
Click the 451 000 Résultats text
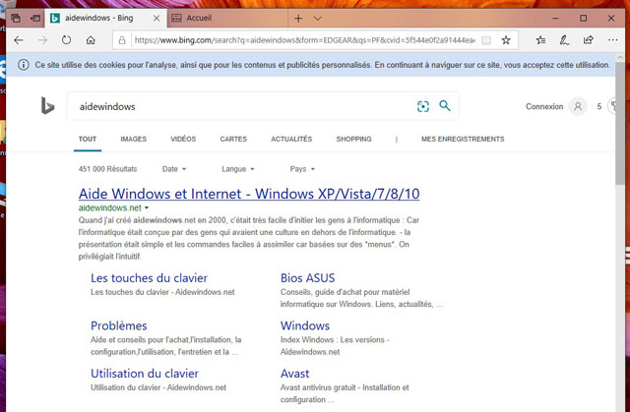107,169
